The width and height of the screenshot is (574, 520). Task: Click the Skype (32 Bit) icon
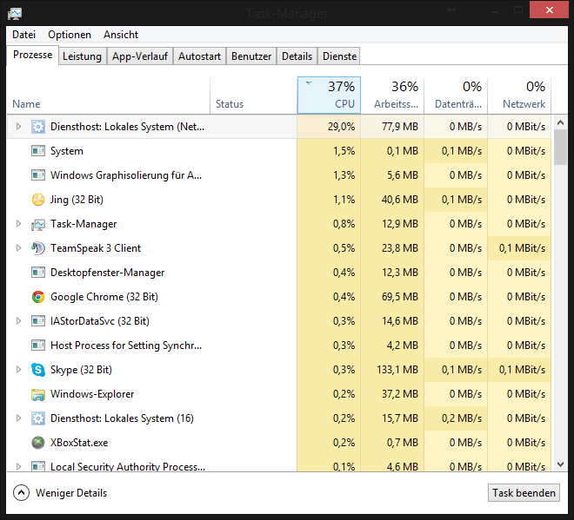pos(38,370)
